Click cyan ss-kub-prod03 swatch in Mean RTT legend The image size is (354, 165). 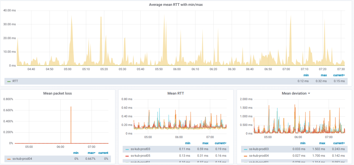tap(127, 149)
